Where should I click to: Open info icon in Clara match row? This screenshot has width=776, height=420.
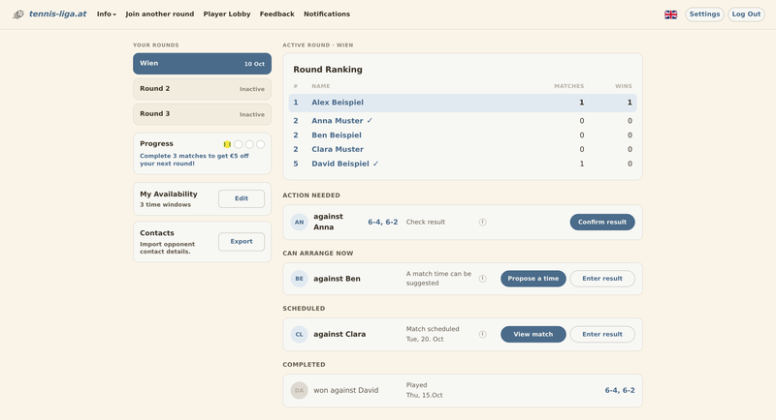[x=482, y=334]
